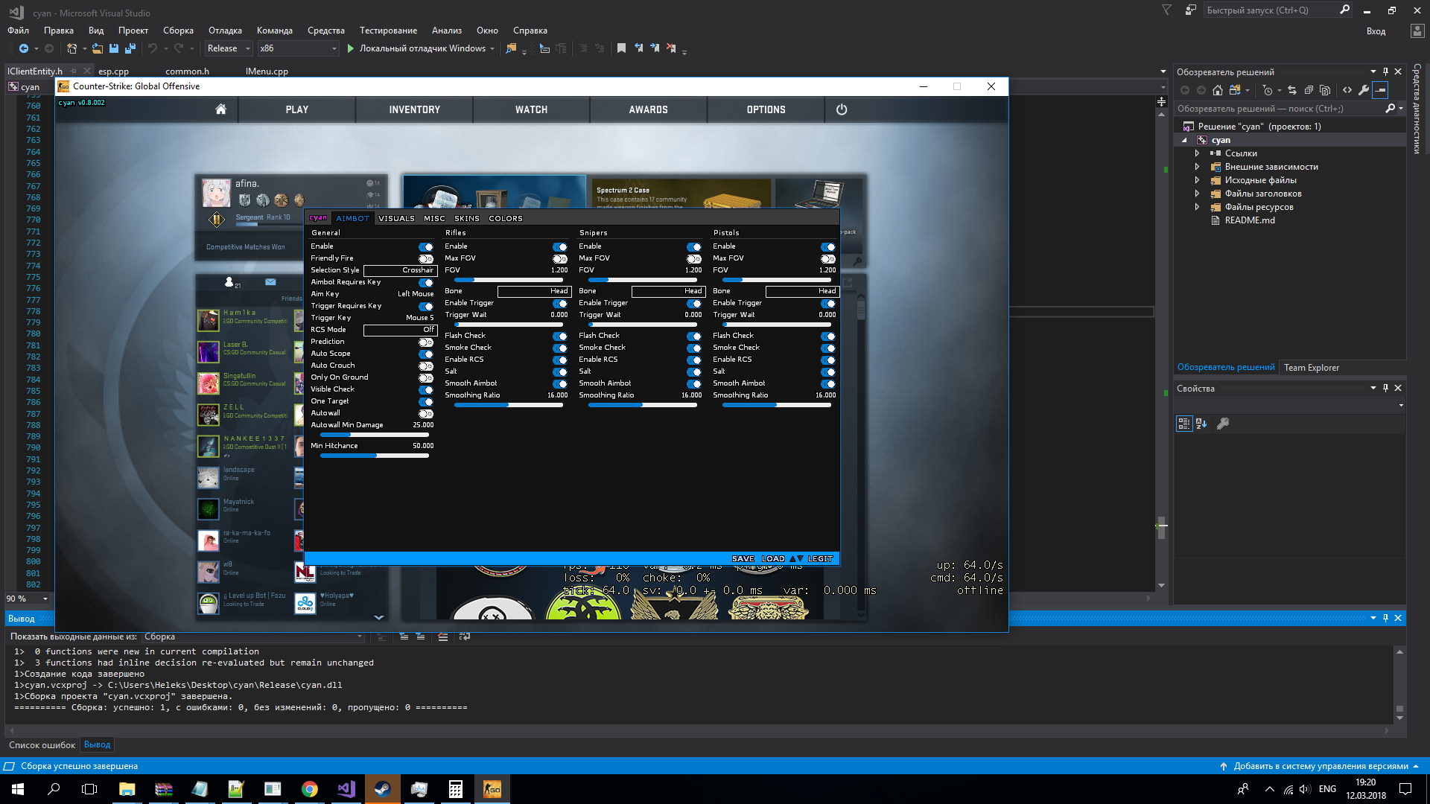Toggle Friendly Fire switch in General
This screenshot has height=804, width=1430.
click(425, 258)
